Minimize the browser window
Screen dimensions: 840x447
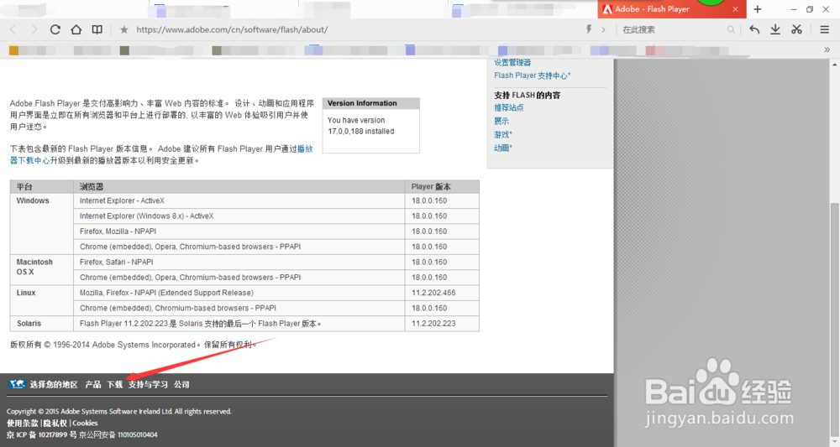(794, 9)
